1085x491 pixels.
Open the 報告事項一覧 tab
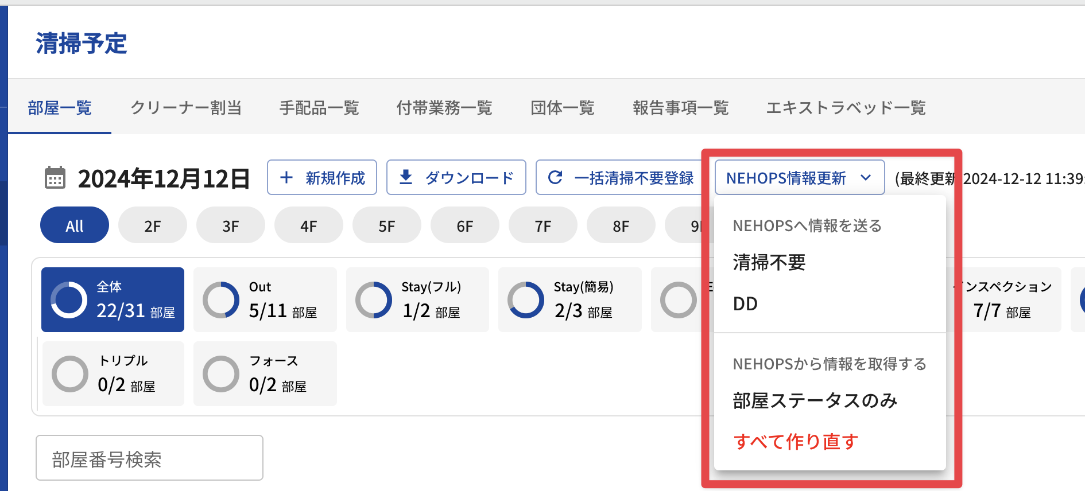[x=680, y=107]
